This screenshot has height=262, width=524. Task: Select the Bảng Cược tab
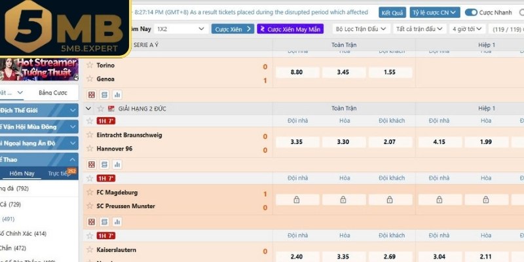[52, 93]
